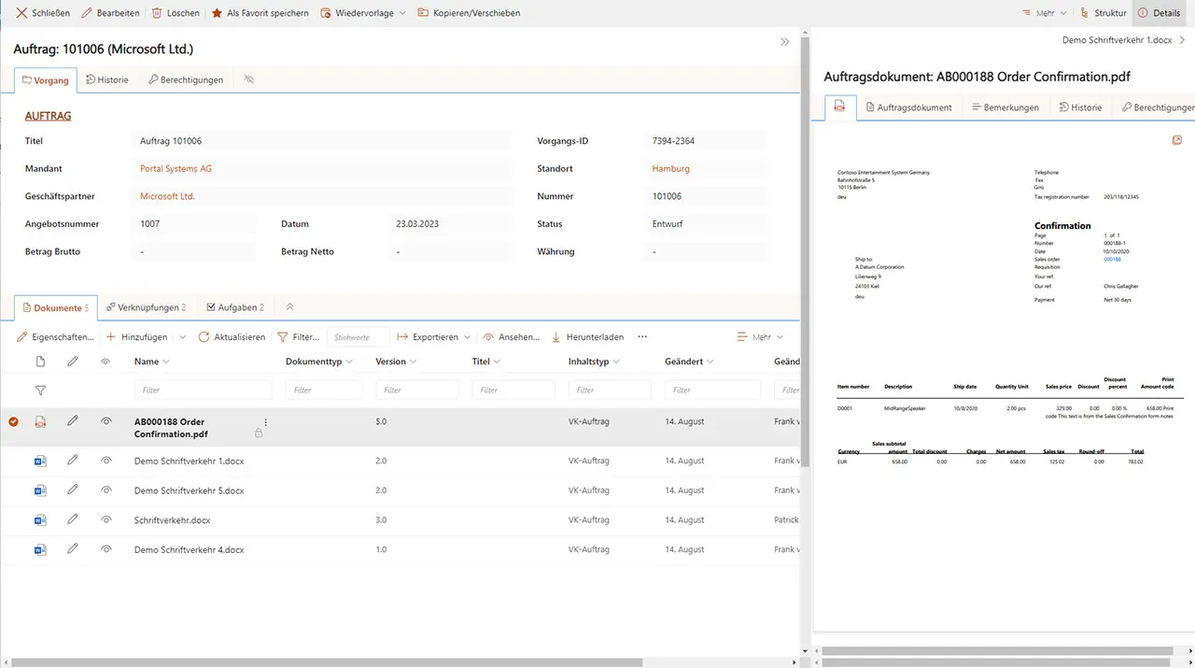
Task: Toggle eye preview for Demo Schriftverkehr 4.docx
Action: (x=106, y=550)
